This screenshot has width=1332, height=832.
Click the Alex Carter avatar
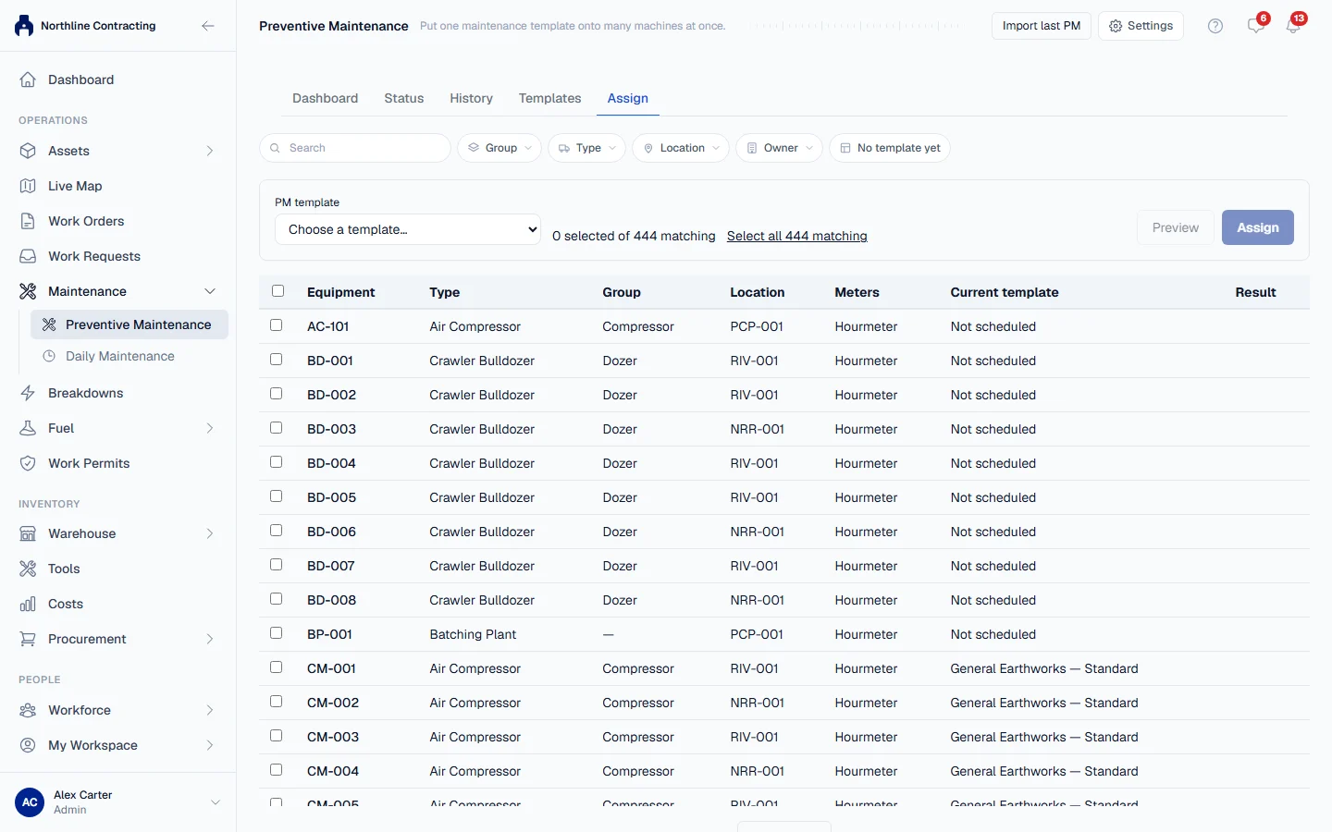tap(30, 802)
